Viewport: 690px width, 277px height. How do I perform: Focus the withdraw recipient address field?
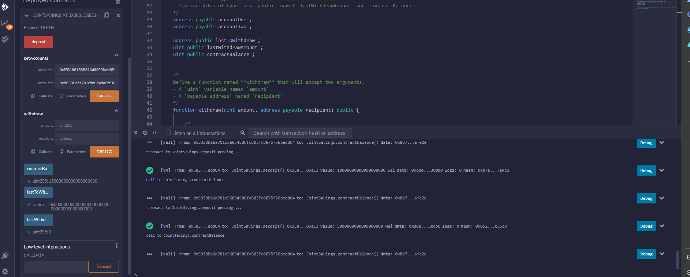tap(87, 139)
